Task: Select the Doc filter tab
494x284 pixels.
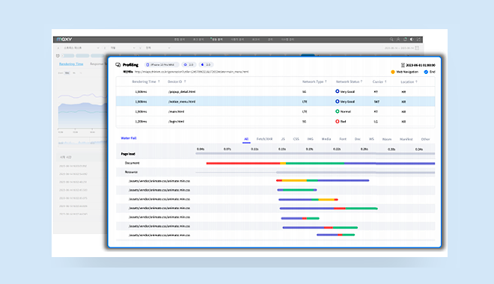Action: [358, 139]
